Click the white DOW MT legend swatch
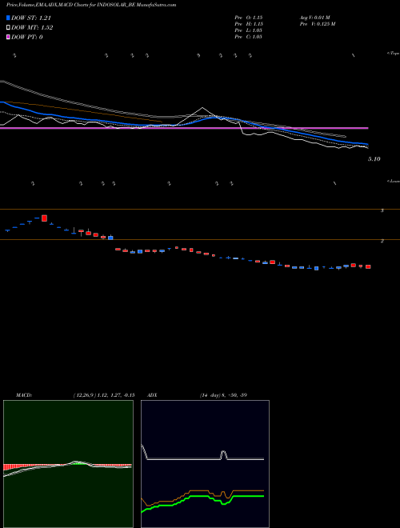This screenshot has height=528, width=400. [x=9, y=28]
